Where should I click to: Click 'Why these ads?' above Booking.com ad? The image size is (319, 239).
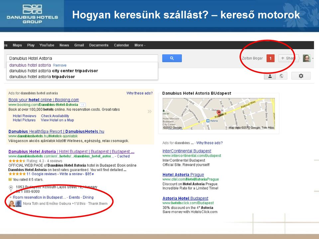pos(140,93)
